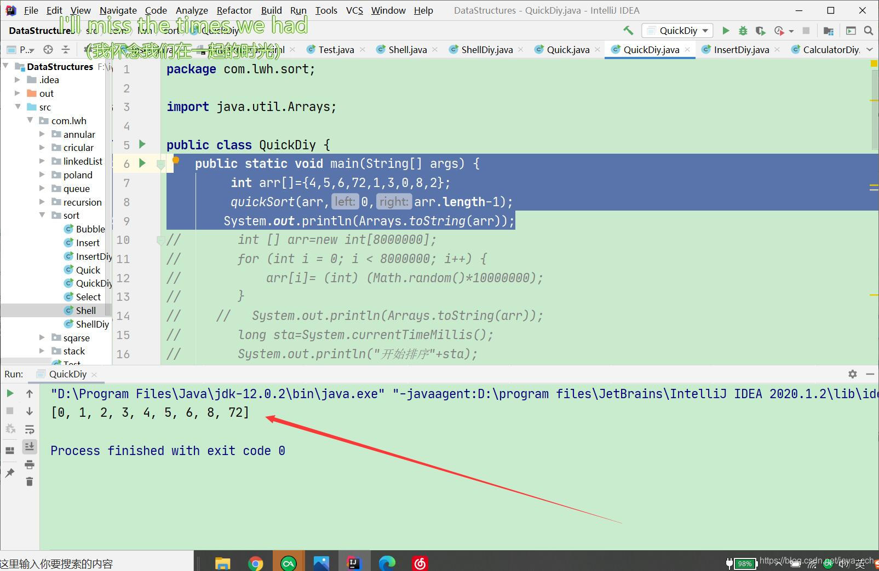The image size is (879, 571).
Task: Click the down-the-stack-trace arrow in the Run panel
Action: tap(30, 411)
